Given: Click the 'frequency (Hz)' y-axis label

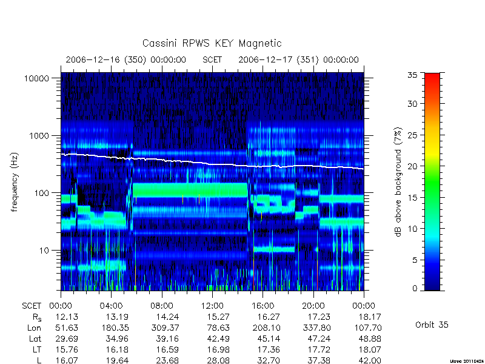Looking at the screenshot, I should (x=15, y=182).
